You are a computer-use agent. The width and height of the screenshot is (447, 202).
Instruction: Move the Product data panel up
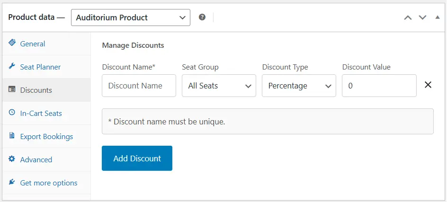[x=408, y=18]
